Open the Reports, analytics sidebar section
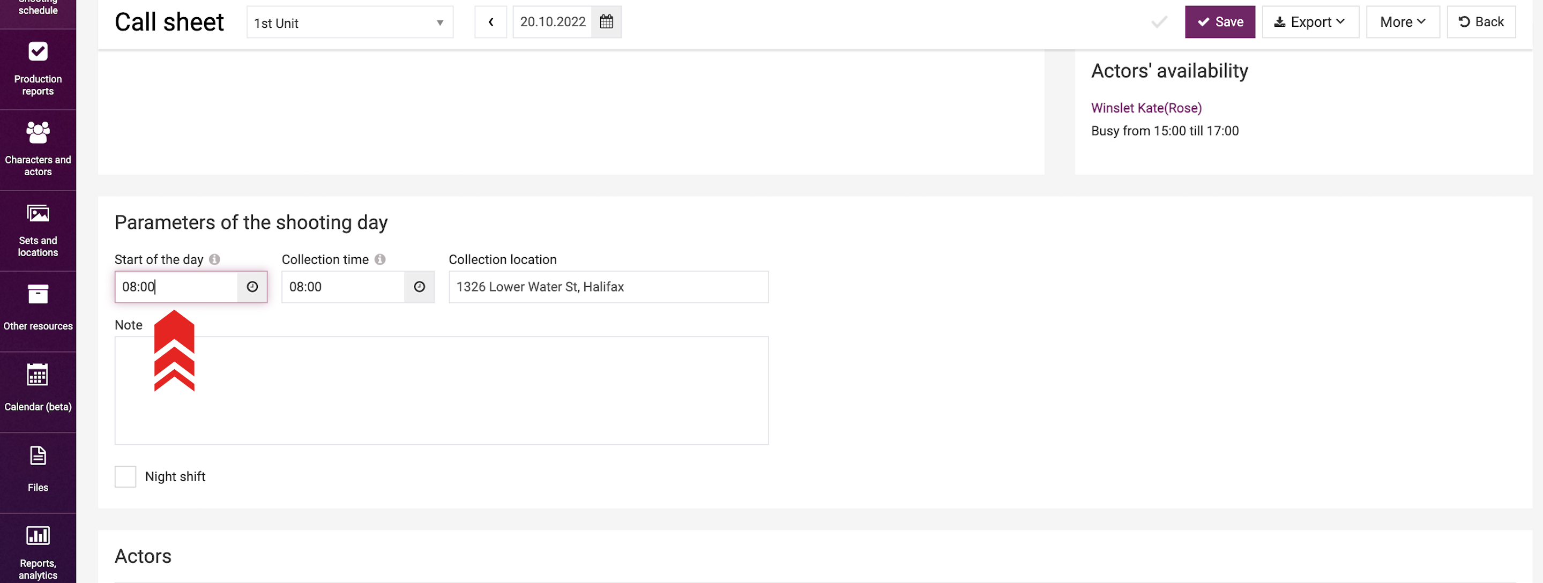Screen dimensions: 1543x583 pyautogui.click(x=38, y=548)
